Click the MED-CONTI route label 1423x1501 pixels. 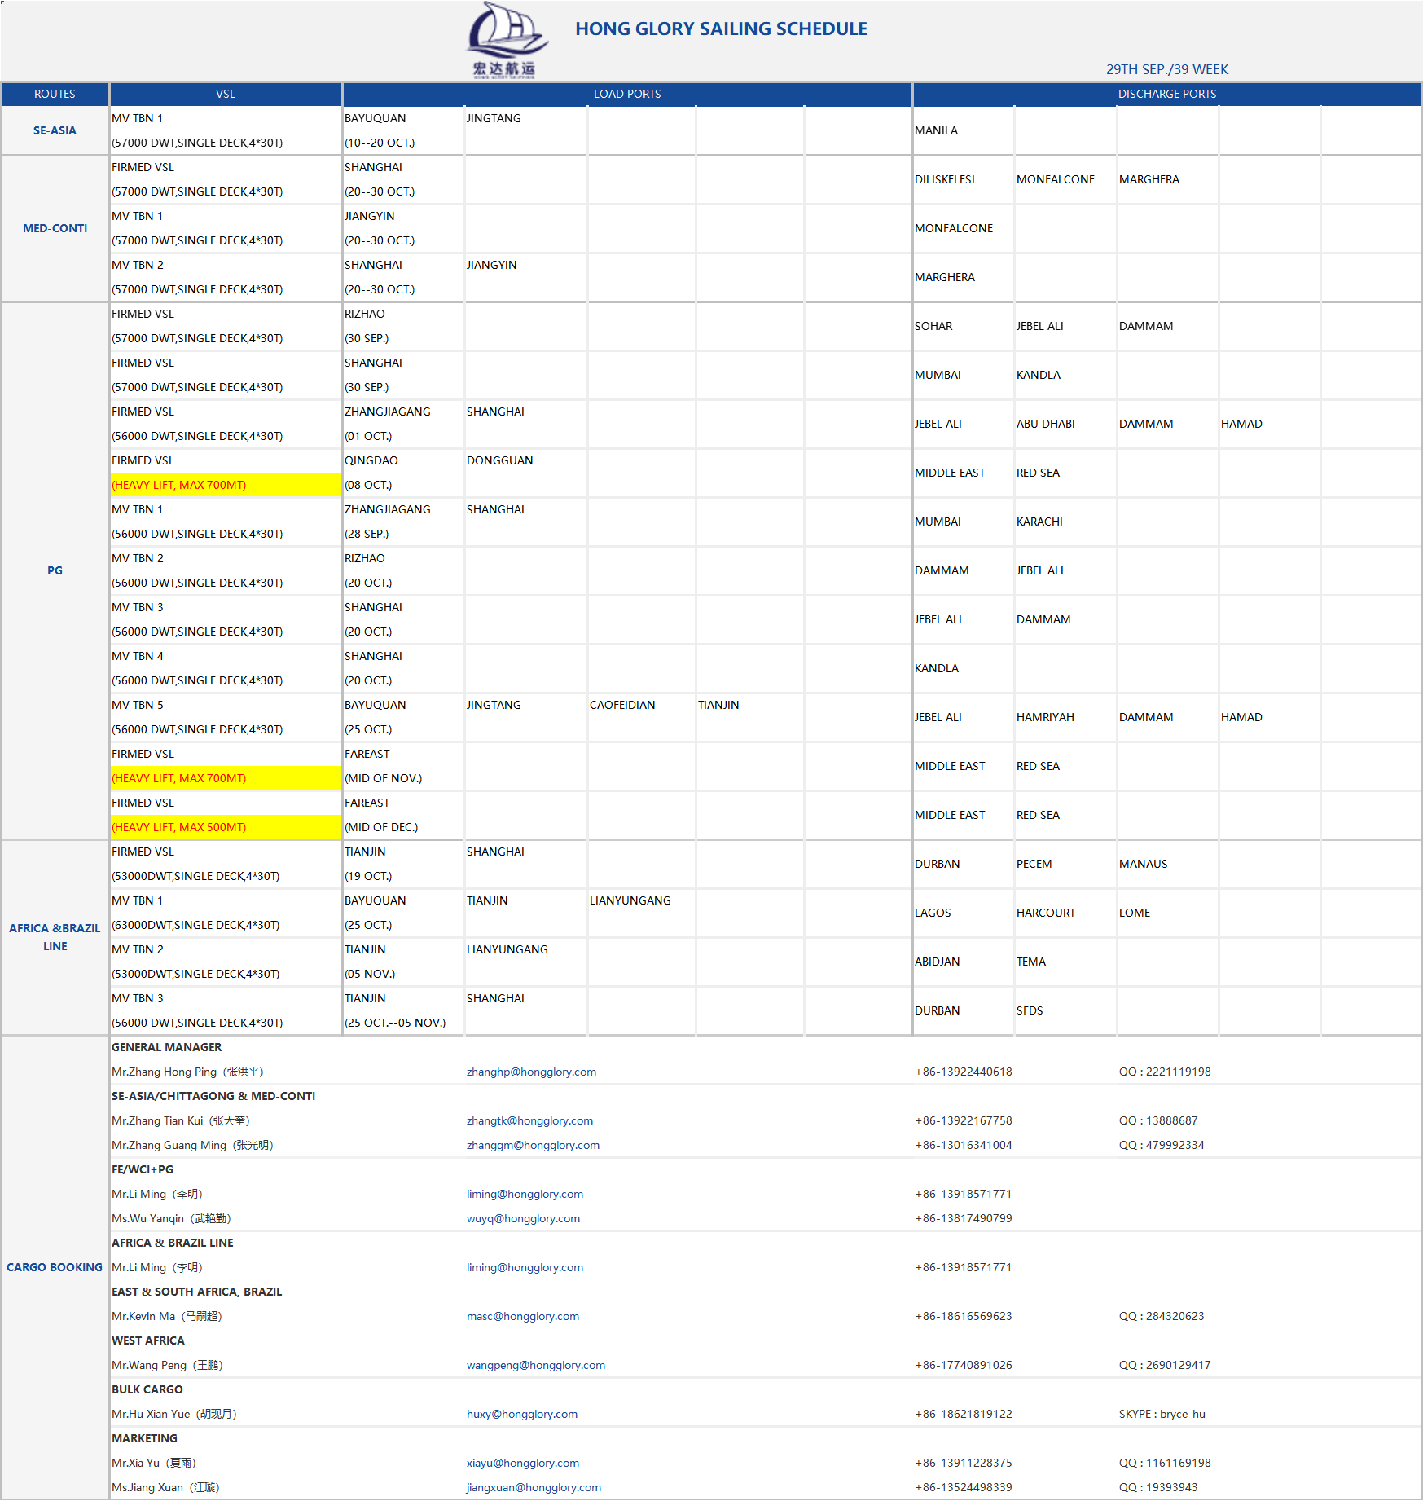click(x=55, y=228)
